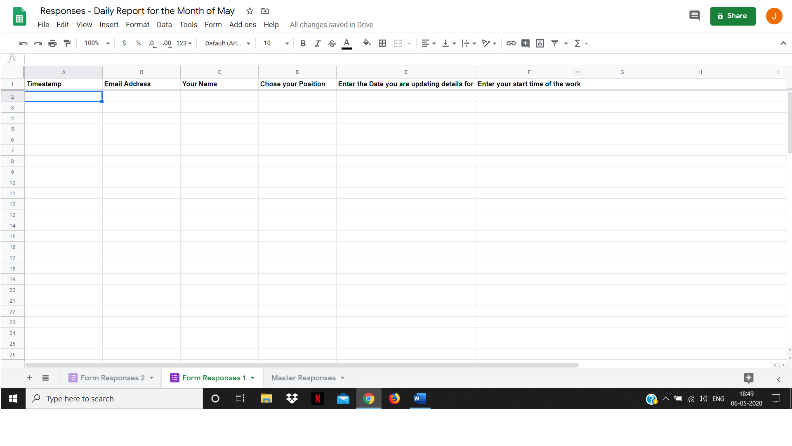This screenshot has width=792, height=446.
Task: Insert a chart
Action: (x=540, y=43)
